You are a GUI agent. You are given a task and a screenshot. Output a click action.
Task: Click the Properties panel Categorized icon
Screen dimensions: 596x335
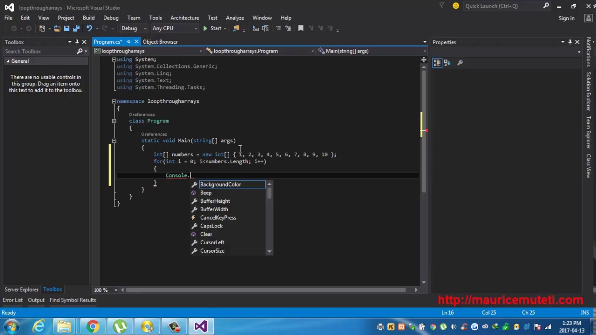tap(437, 62)
